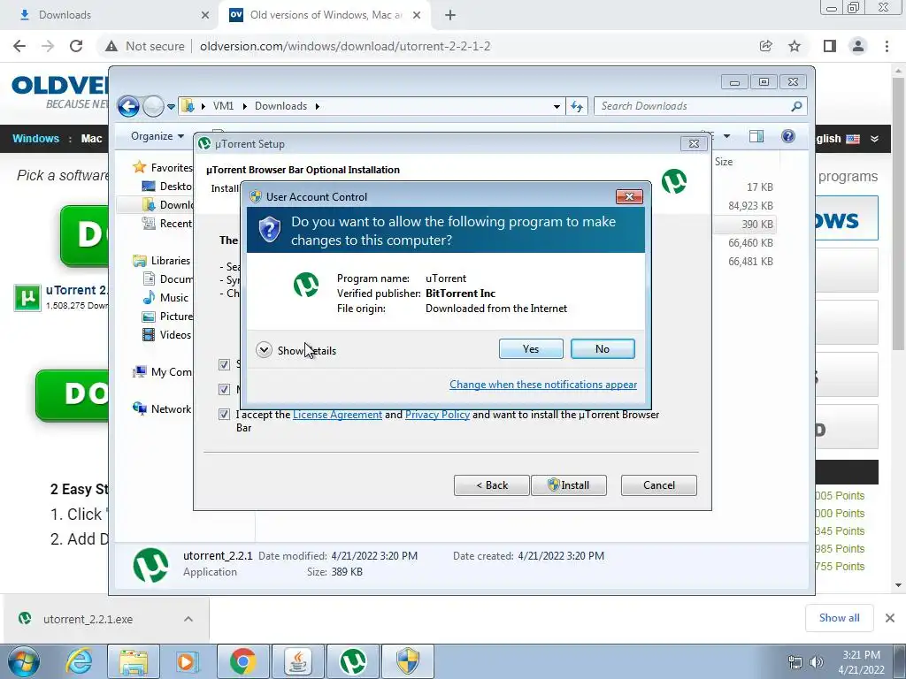Reload the page in Chrome

[x=76, y=46]
